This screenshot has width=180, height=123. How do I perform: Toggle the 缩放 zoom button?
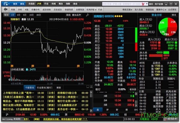tap(6, 15)
